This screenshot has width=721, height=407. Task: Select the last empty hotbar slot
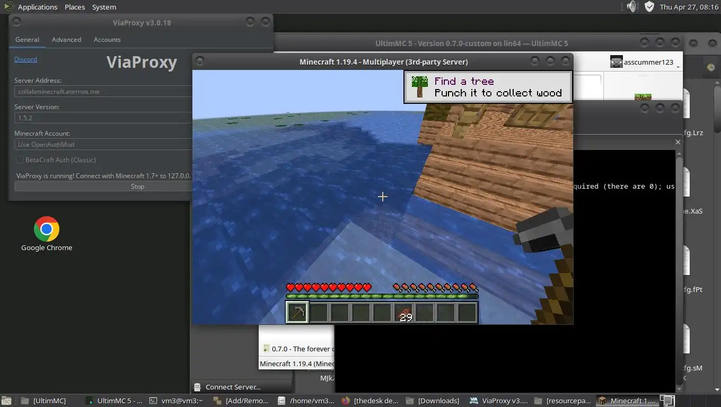[467, 312]
